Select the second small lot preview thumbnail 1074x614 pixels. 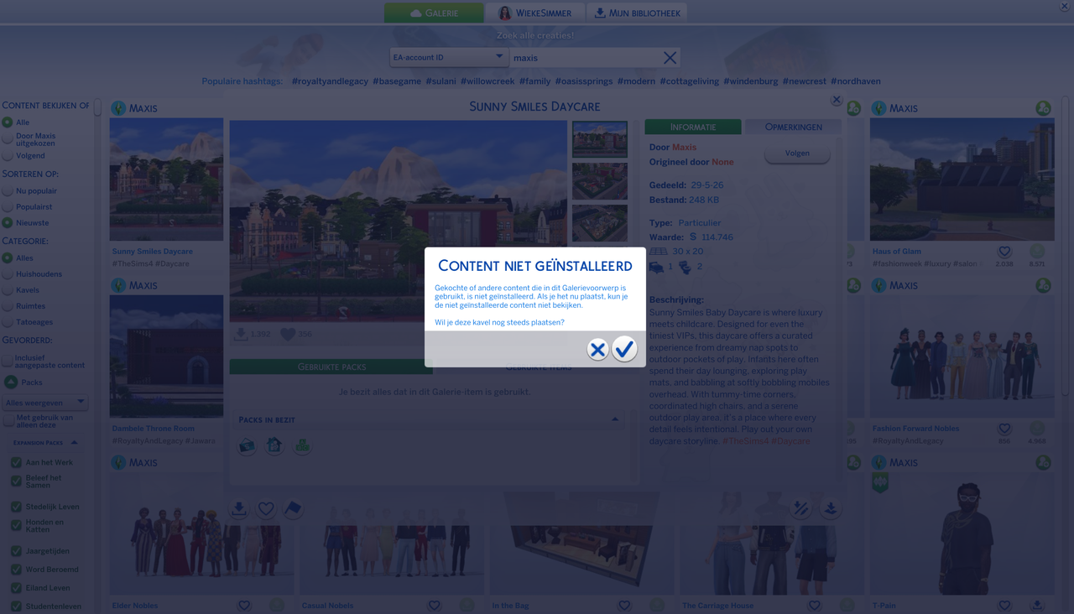[x=600, y=181]
